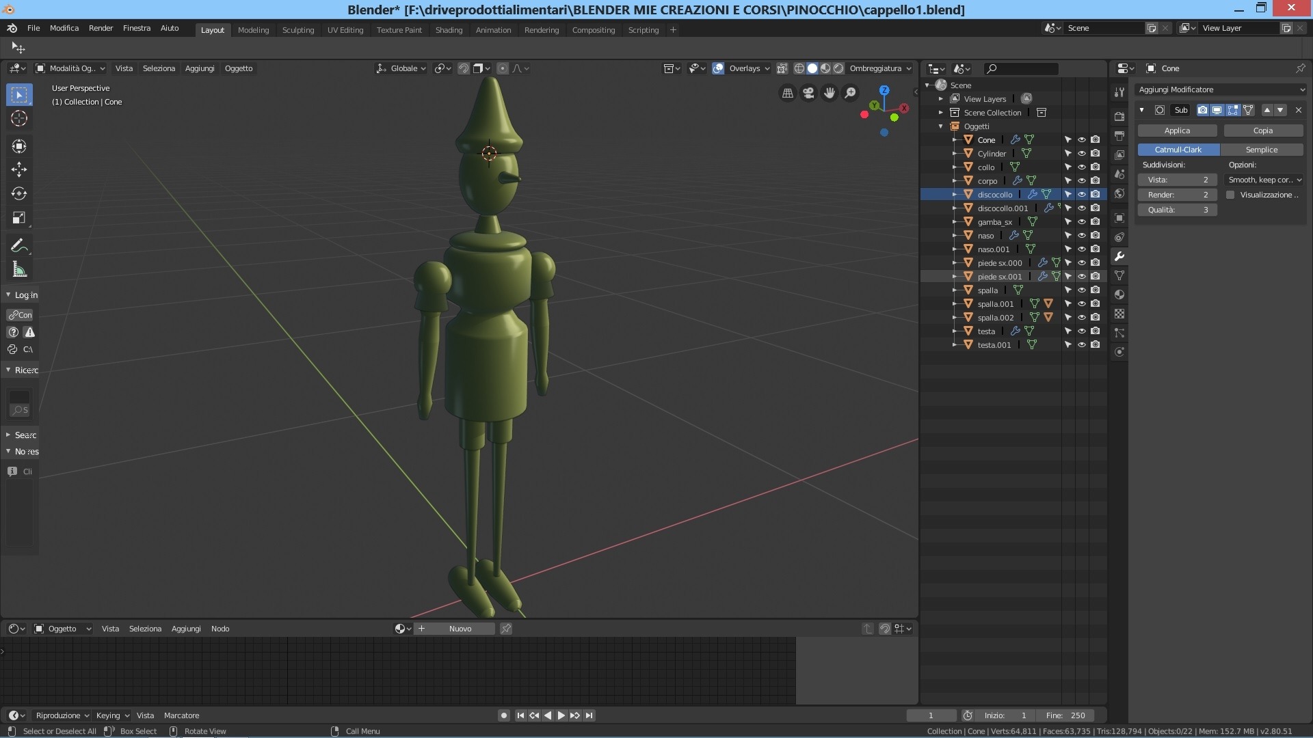Select the Measure tool
Image resolution: width=1313 pixels, height=738 pixels.
tap(19, 270)
